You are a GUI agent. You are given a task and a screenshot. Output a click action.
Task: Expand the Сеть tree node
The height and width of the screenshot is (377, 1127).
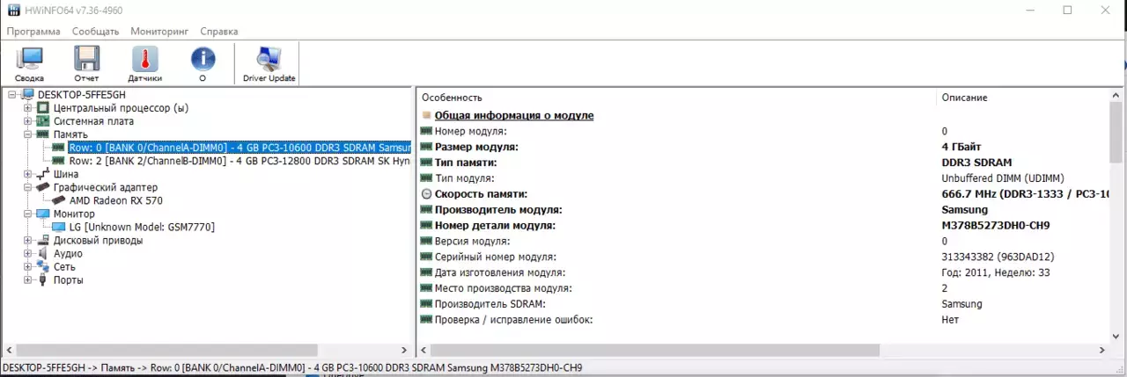[27, 266]
